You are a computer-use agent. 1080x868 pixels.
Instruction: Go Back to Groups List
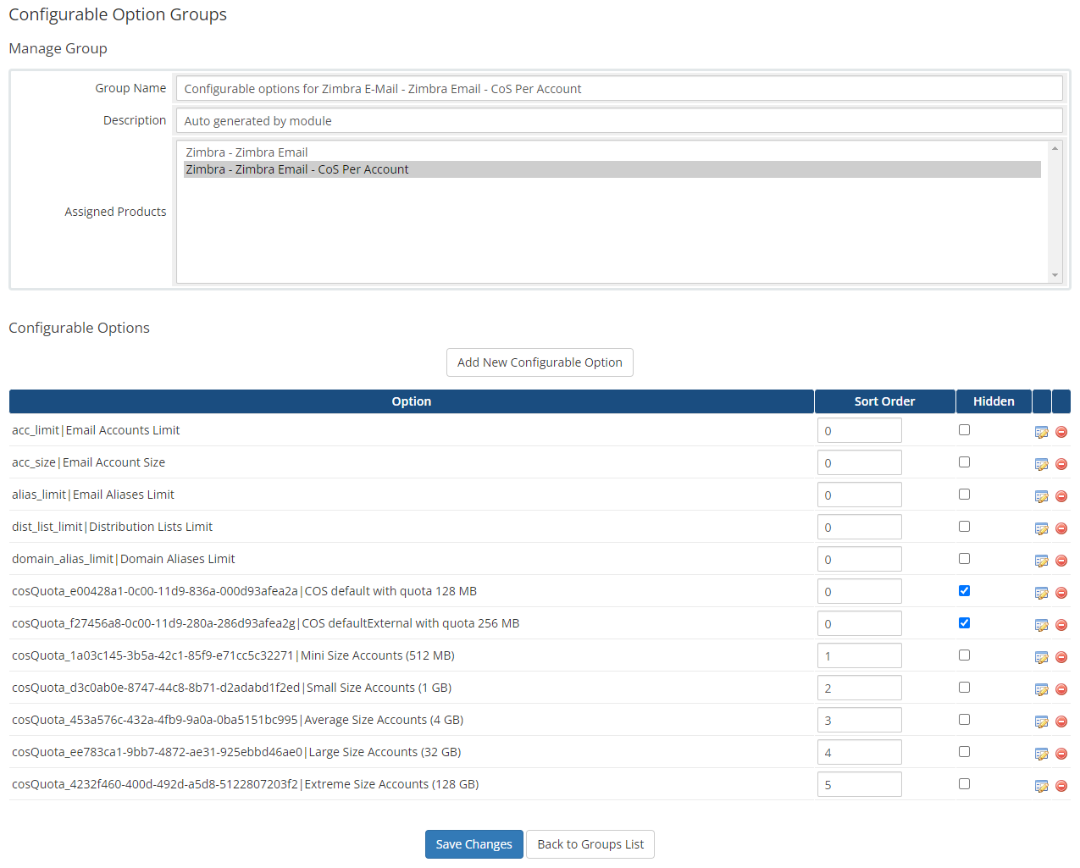(x=590, y=843)
